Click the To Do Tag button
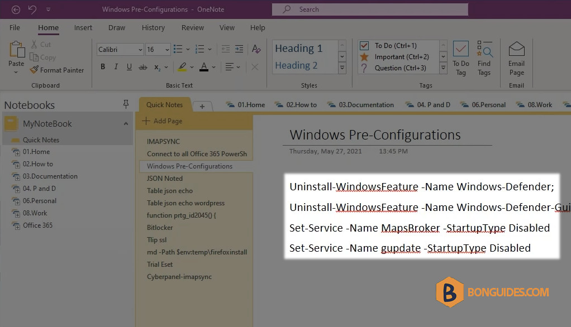This screenshot has width=571, height=327. click(461, 58)
